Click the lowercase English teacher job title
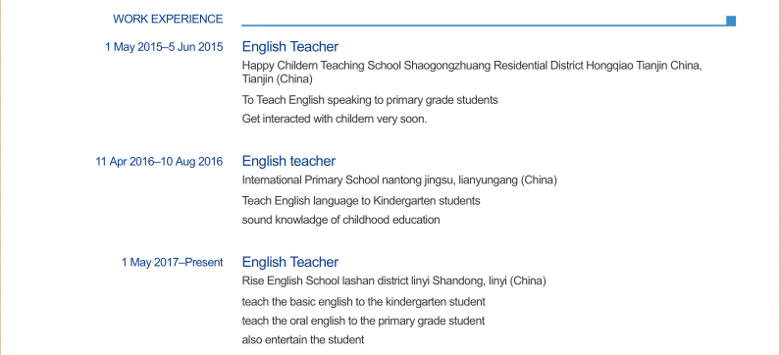 288,161
